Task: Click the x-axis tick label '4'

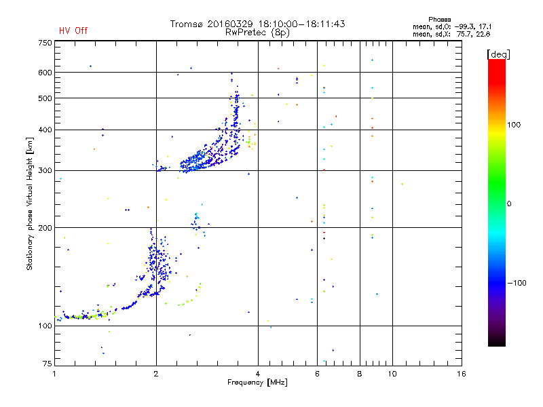Action: coord(258,374)
